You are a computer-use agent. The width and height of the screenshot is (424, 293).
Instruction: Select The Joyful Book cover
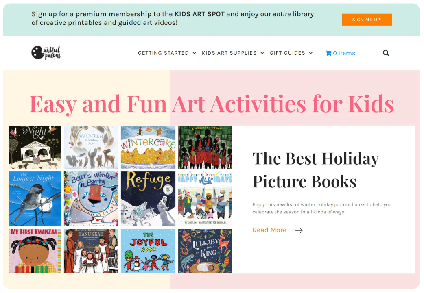[148, 251]
